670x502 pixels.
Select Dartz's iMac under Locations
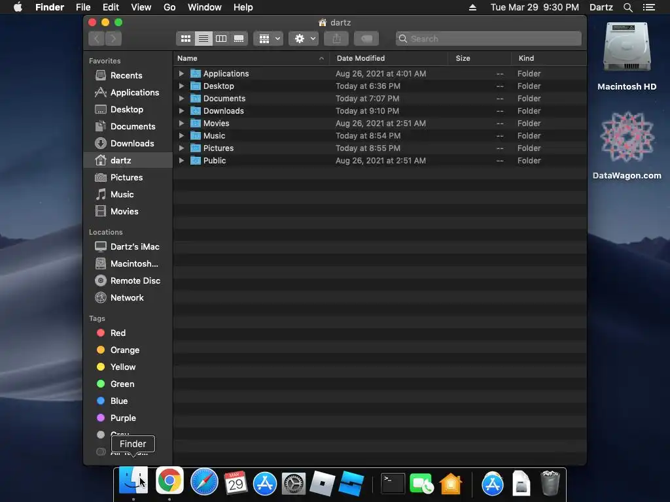[128, 246]
